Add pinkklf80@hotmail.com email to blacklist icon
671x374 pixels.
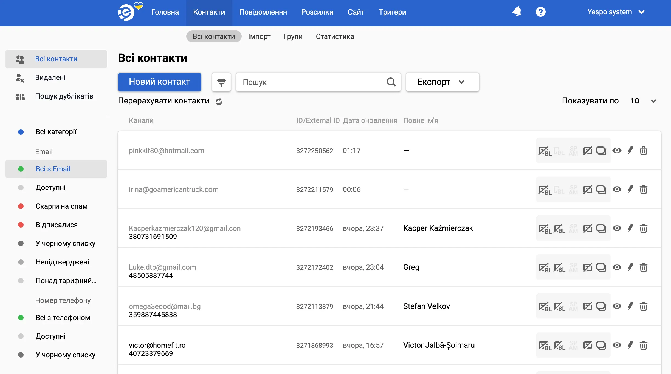coord(545,151)
